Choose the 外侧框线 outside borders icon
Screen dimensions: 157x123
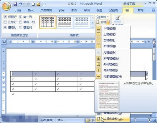99,64
